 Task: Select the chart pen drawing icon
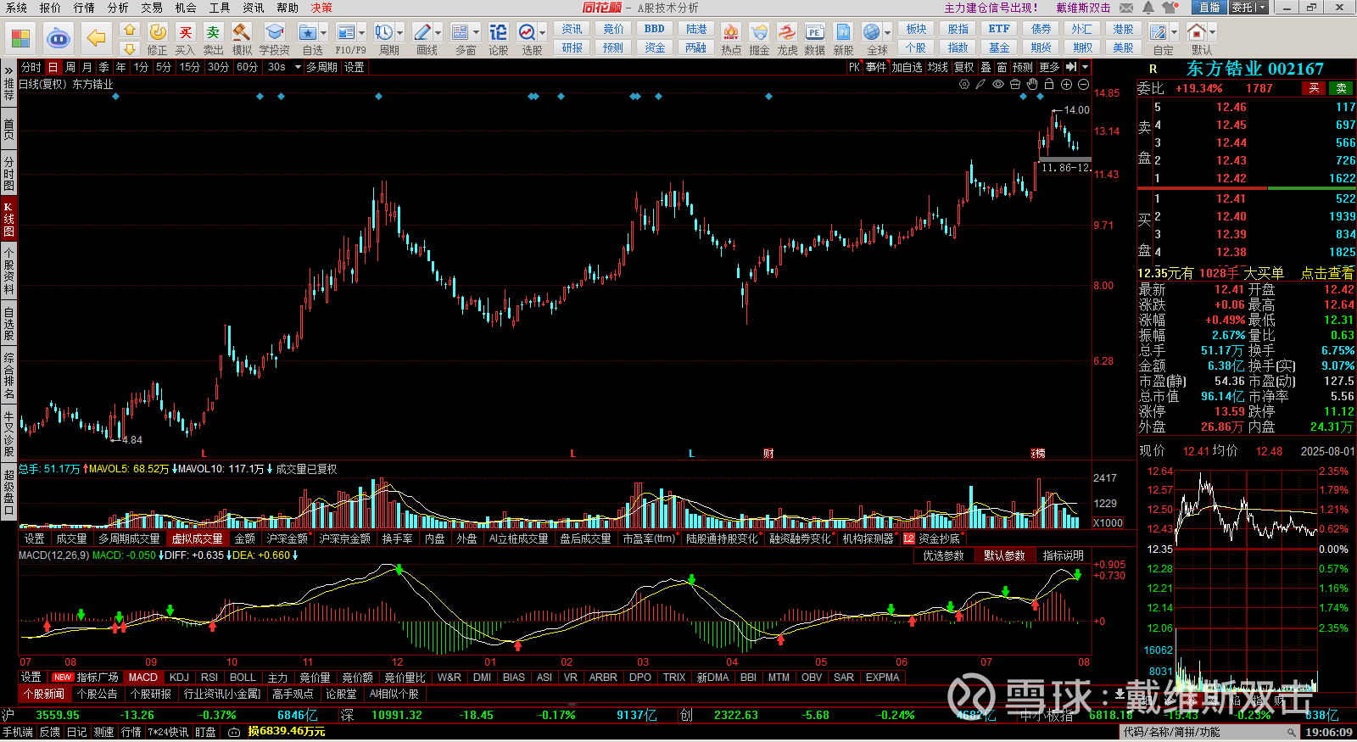click(x=980, y=84)
